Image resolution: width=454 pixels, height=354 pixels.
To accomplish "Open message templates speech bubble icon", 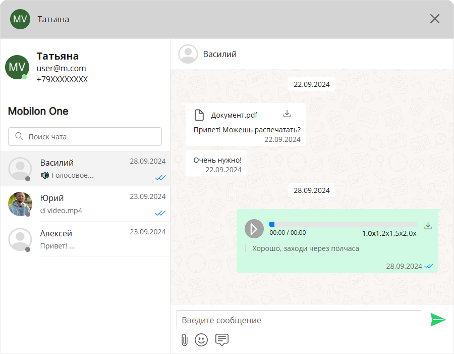I will (x=222, y=340).
